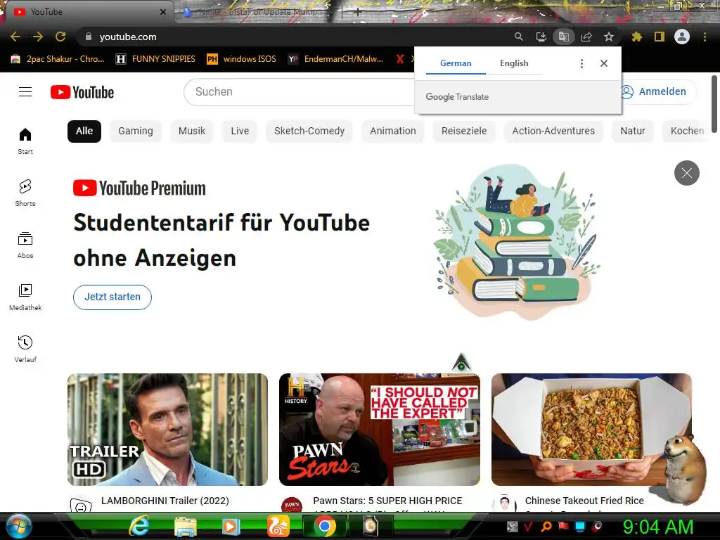Select the Musik filter chip
Image resolution: width=720 pixels, height=540 pixels.
pos(191,131)
